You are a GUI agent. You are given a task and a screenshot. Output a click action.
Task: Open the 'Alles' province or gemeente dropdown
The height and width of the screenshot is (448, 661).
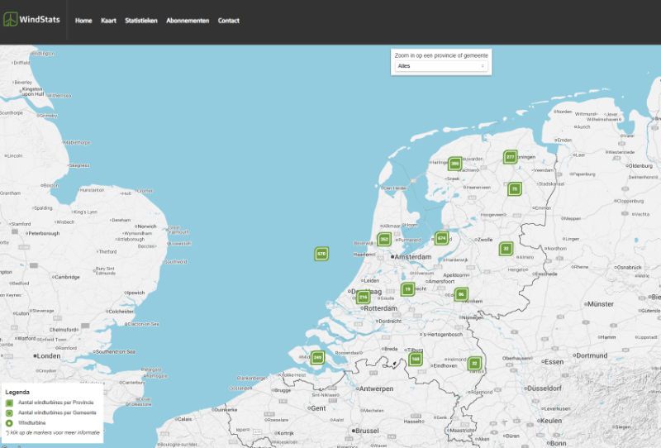pos(441,66)
